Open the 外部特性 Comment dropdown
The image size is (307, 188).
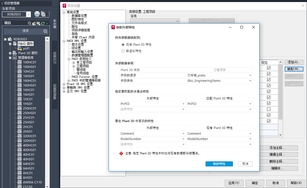183,134
